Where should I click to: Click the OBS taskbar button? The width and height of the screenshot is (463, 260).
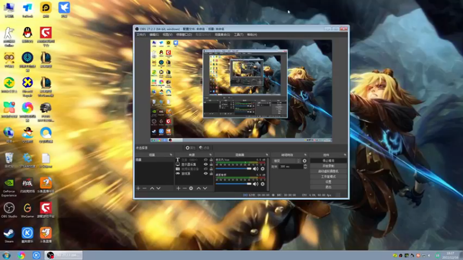pyautogui.click(x=64, y=255)
